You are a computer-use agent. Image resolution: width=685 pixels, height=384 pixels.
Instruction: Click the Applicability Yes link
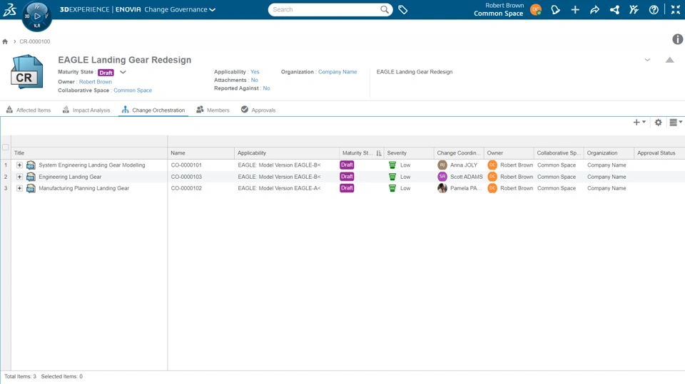[x=255, y=72]
